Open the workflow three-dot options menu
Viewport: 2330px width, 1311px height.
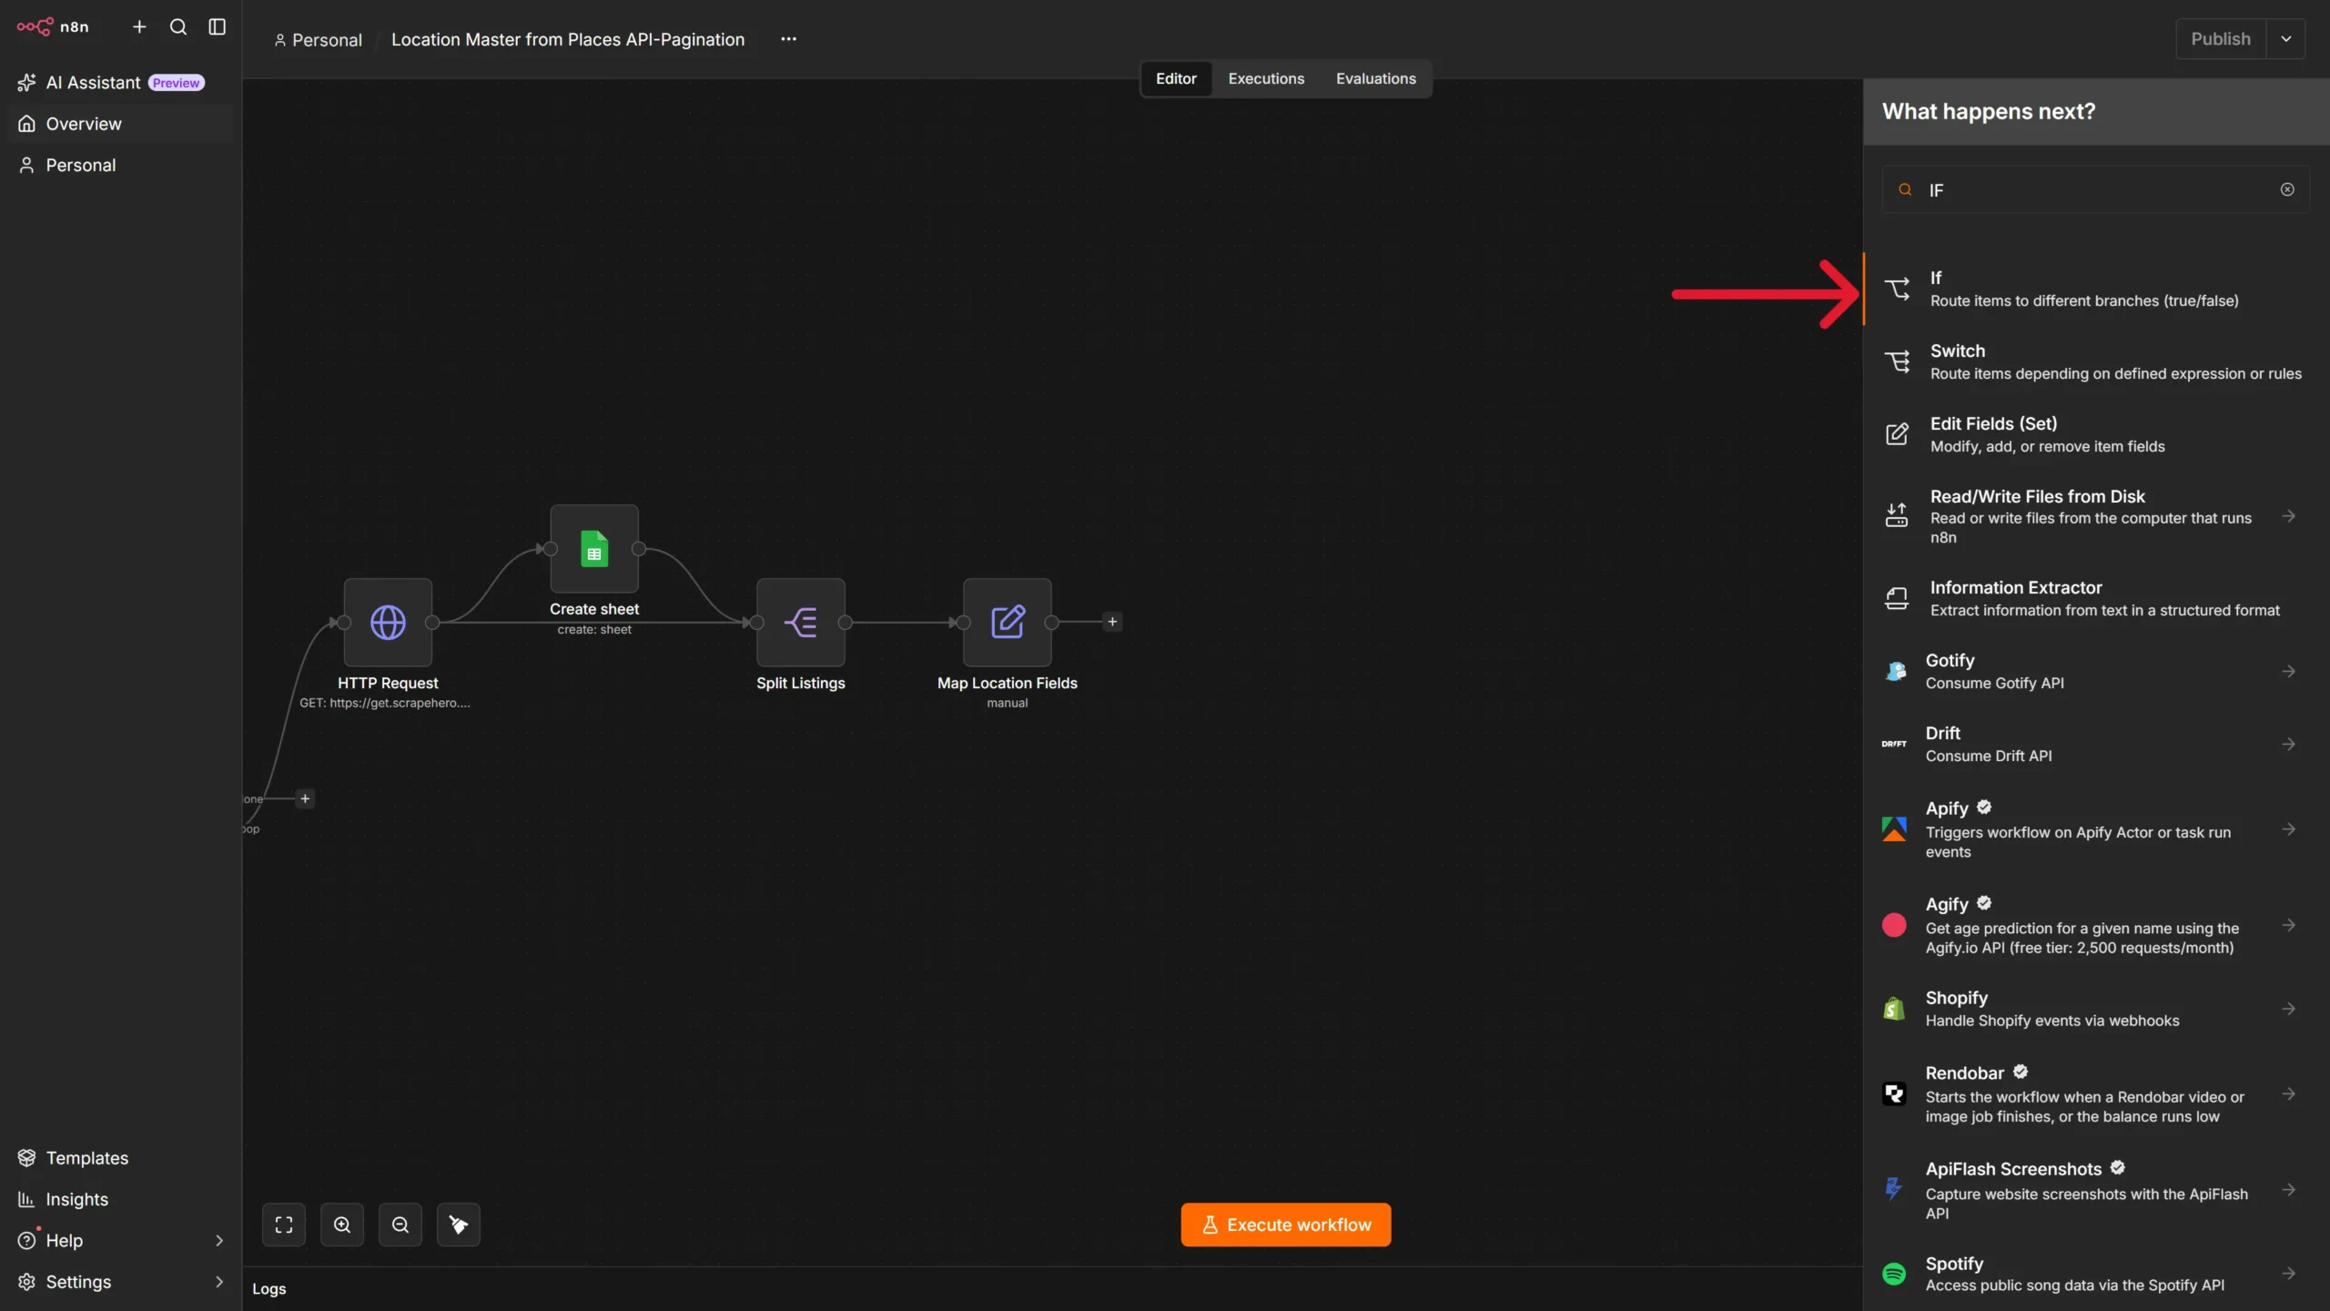(788, 39)
